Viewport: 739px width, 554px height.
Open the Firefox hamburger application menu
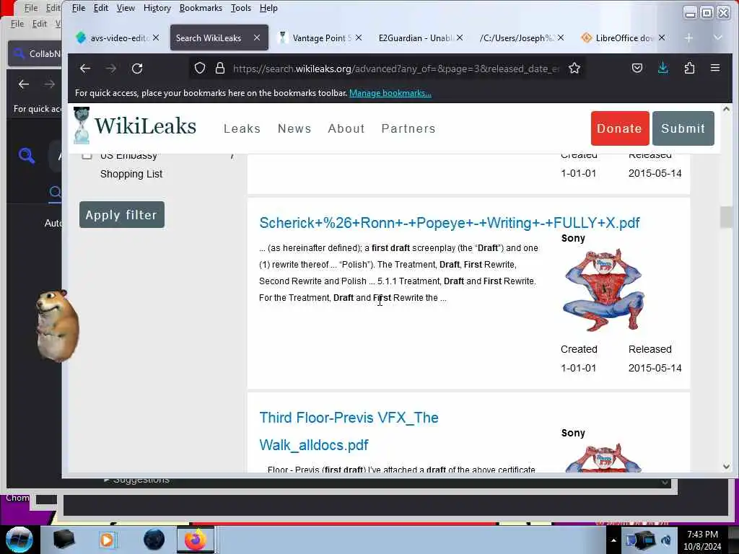pyautogui.click(x=715, y=68)
